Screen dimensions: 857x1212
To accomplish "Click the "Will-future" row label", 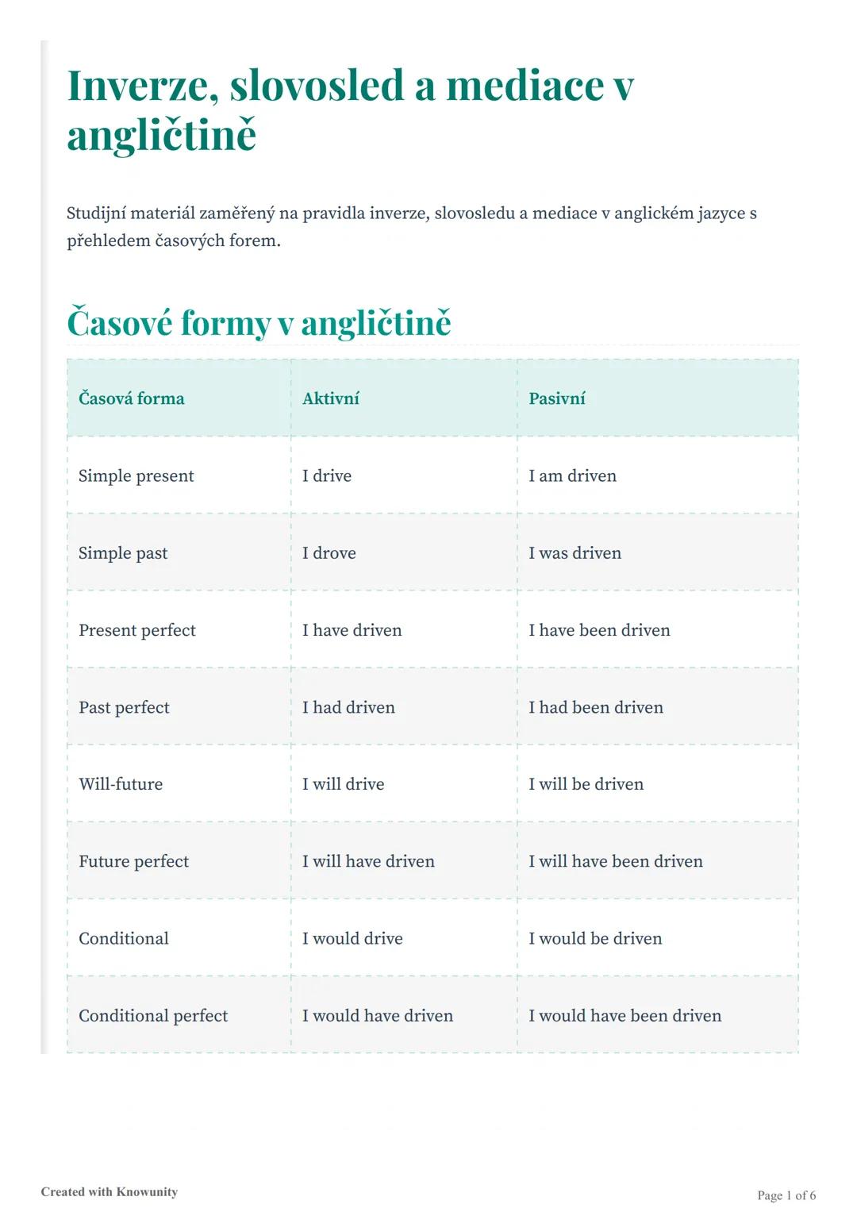I will (x=121, y=784).
